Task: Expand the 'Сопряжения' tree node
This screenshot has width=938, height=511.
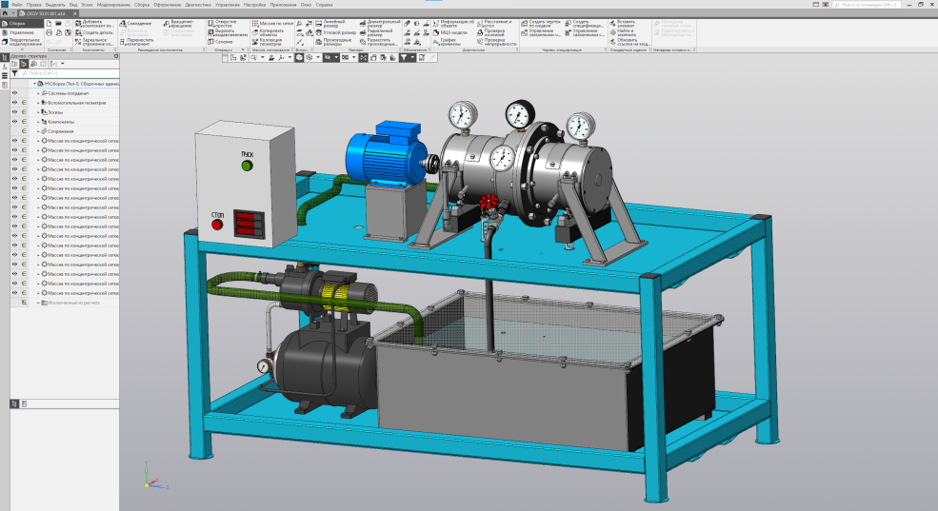Action: pos(38,131)
